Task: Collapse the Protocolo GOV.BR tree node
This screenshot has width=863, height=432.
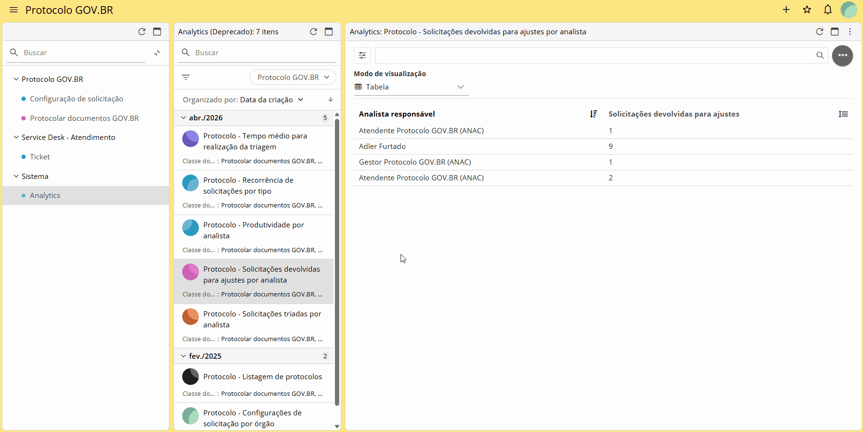Action: [x=16, y=79]
